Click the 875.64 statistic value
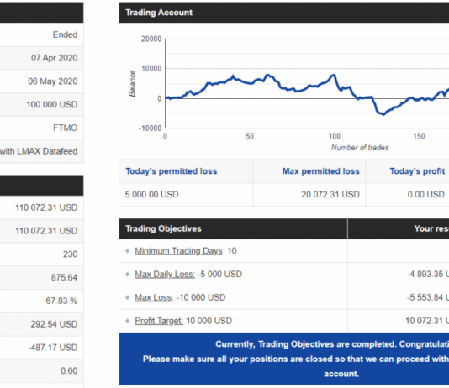 (65, 278)
